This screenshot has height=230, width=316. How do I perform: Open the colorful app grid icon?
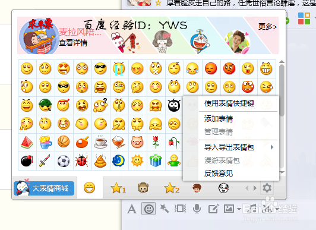click(x=304, y=18)
